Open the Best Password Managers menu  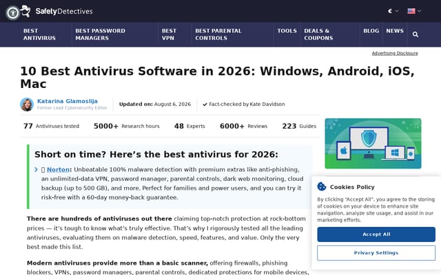click(x=100, y=34)
